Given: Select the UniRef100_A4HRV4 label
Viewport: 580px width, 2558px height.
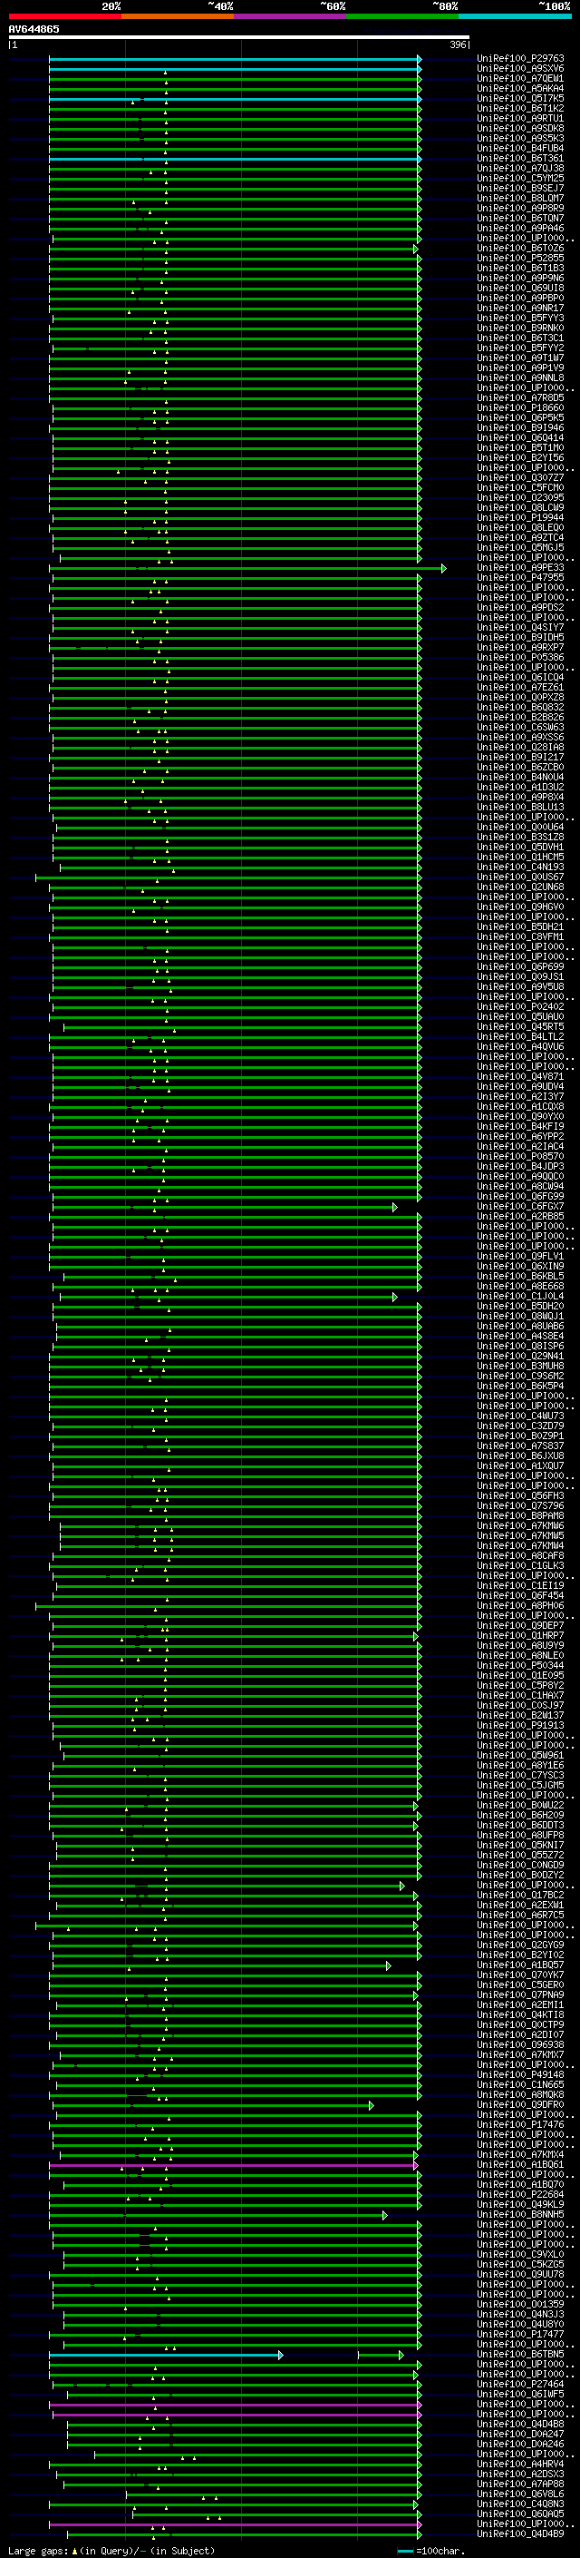Looking at the screenshot, I should coord(520,2464).
